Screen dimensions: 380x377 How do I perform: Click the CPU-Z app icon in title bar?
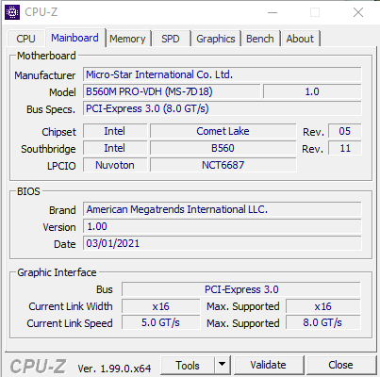12,12
